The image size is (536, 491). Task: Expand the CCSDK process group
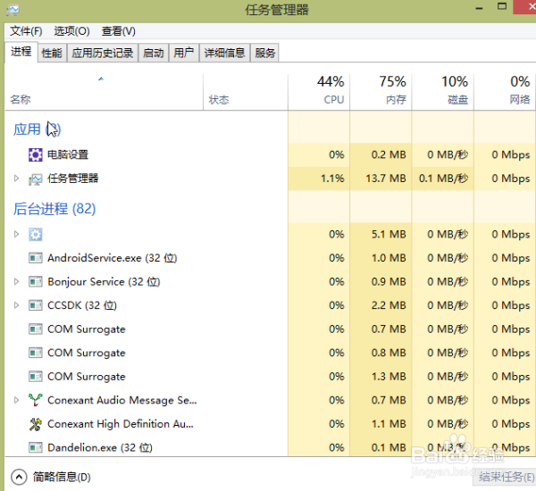16,305
